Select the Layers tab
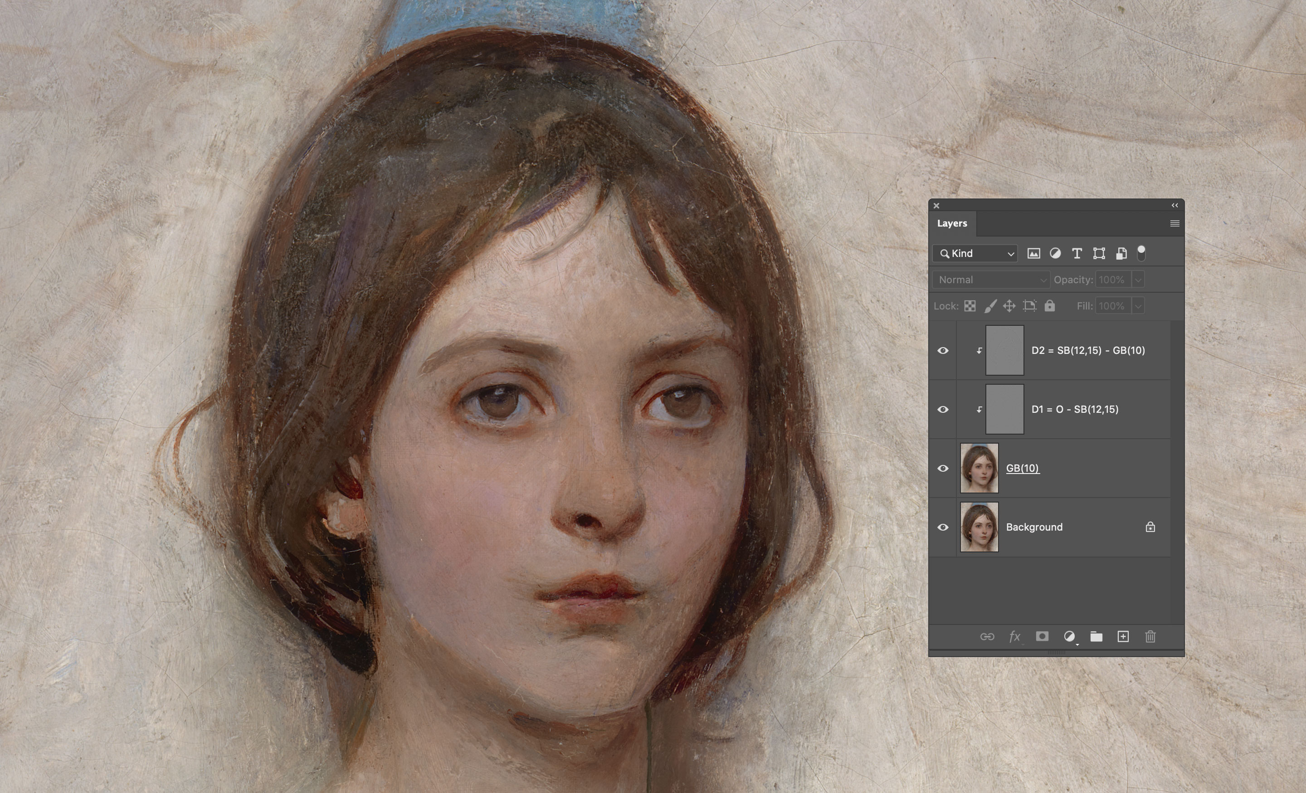This screenshot has height=793, width=1306. pyautogui.click(x=952, y=223)
